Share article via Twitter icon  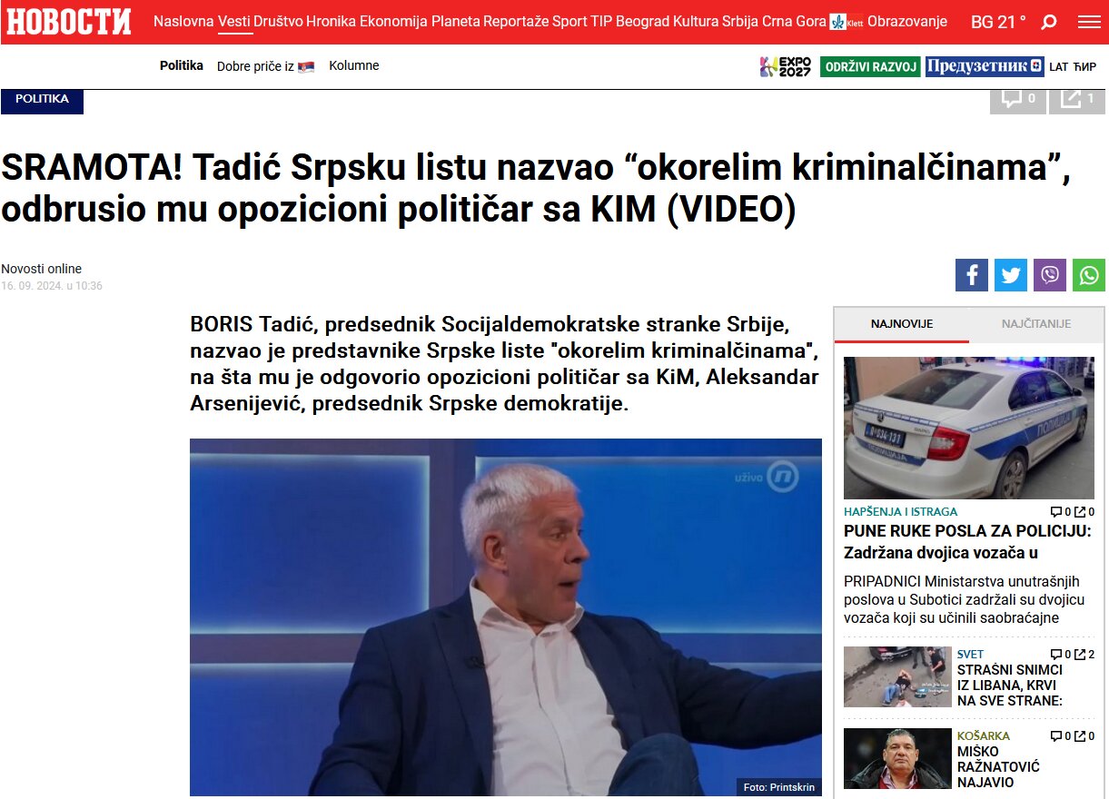point(1011,275)
